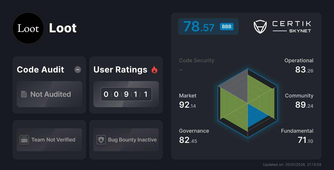
Task: Toggle the minus indicator on Code Audit card
Action: (77, 69)
